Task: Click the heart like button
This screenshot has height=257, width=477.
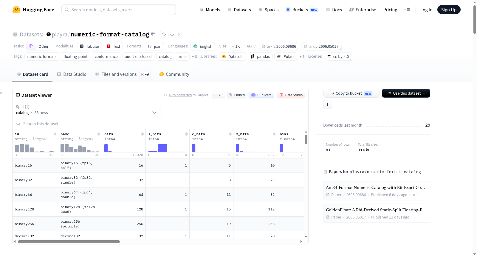Action: [x=168, y=34]
